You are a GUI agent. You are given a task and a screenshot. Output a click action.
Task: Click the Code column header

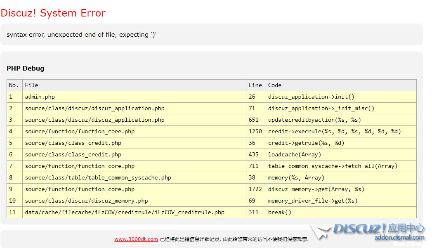tap(275, 85)
